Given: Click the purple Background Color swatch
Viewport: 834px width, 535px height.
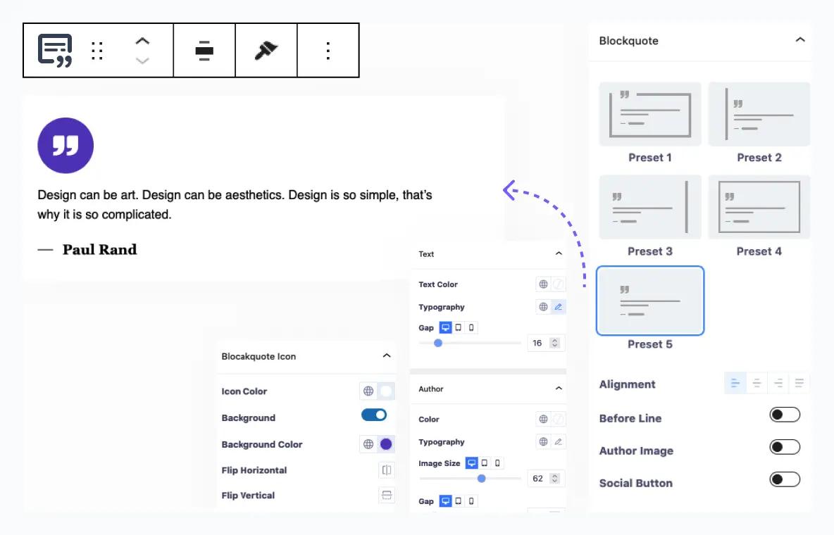Looking at the screenshot, I should point(386,444).
